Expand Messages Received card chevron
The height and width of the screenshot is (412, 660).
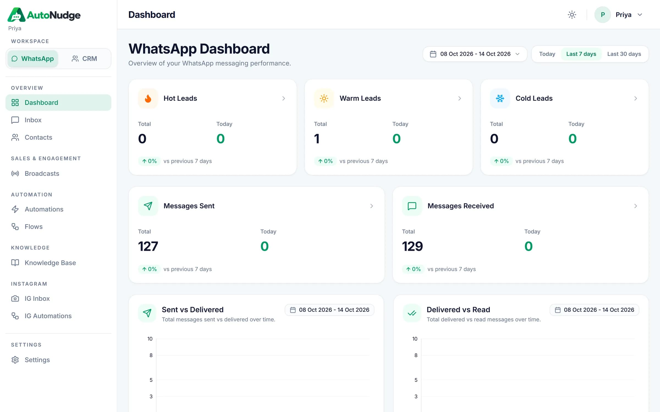click(x=636, y=206)
